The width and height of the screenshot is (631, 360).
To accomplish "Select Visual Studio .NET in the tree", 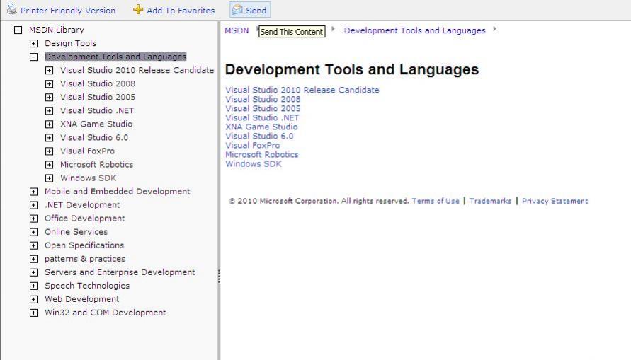I will (97, 110).
